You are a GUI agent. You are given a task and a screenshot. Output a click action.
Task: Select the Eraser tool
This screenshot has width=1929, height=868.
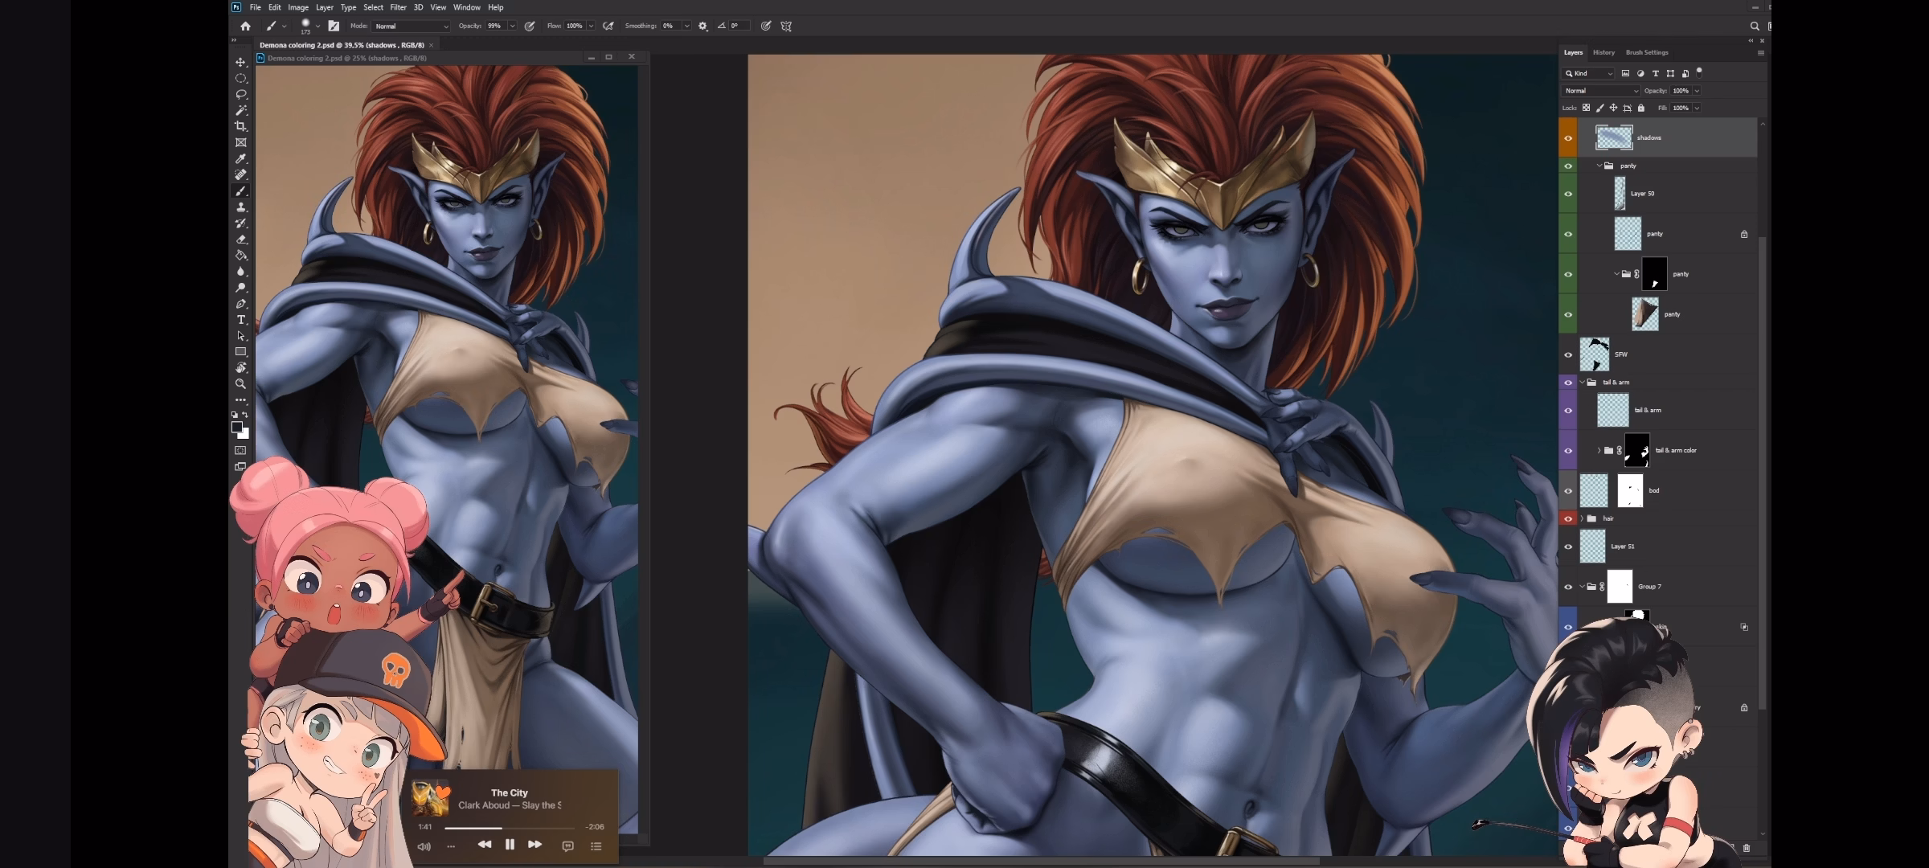[x=240, y=240]
